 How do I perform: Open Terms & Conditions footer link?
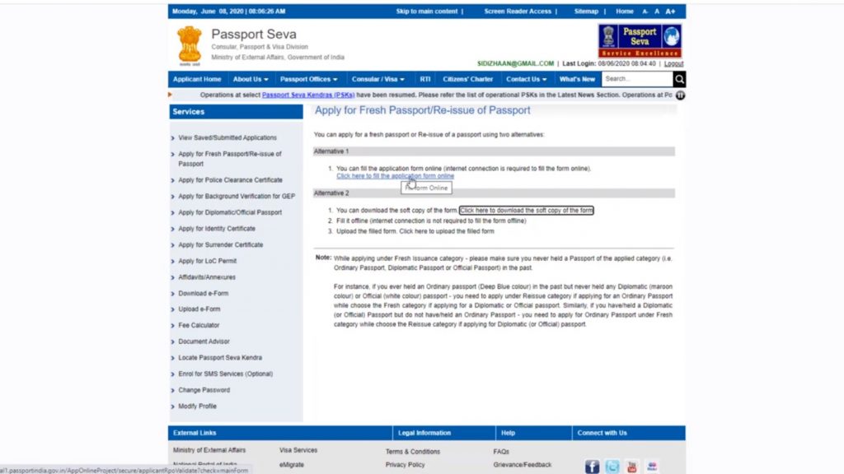[x=413, y=452]
